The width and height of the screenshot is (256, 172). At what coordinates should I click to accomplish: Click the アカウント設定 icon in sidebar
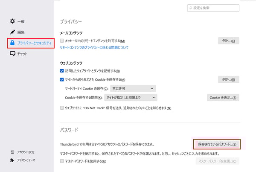click(12, 152)
